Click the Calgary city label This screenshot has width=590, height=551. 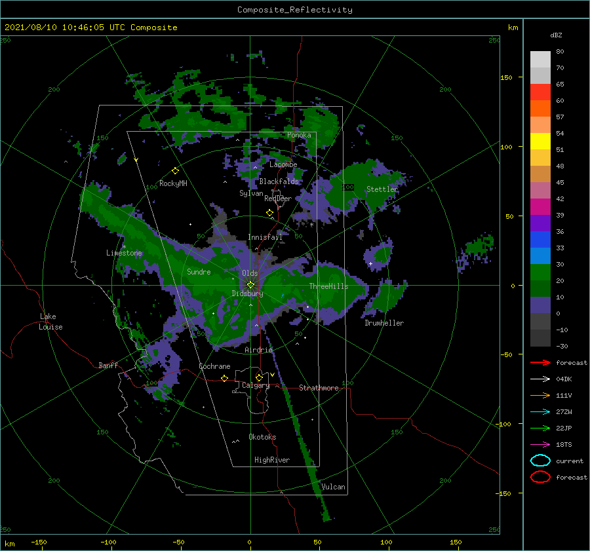[x=256, y=385]
